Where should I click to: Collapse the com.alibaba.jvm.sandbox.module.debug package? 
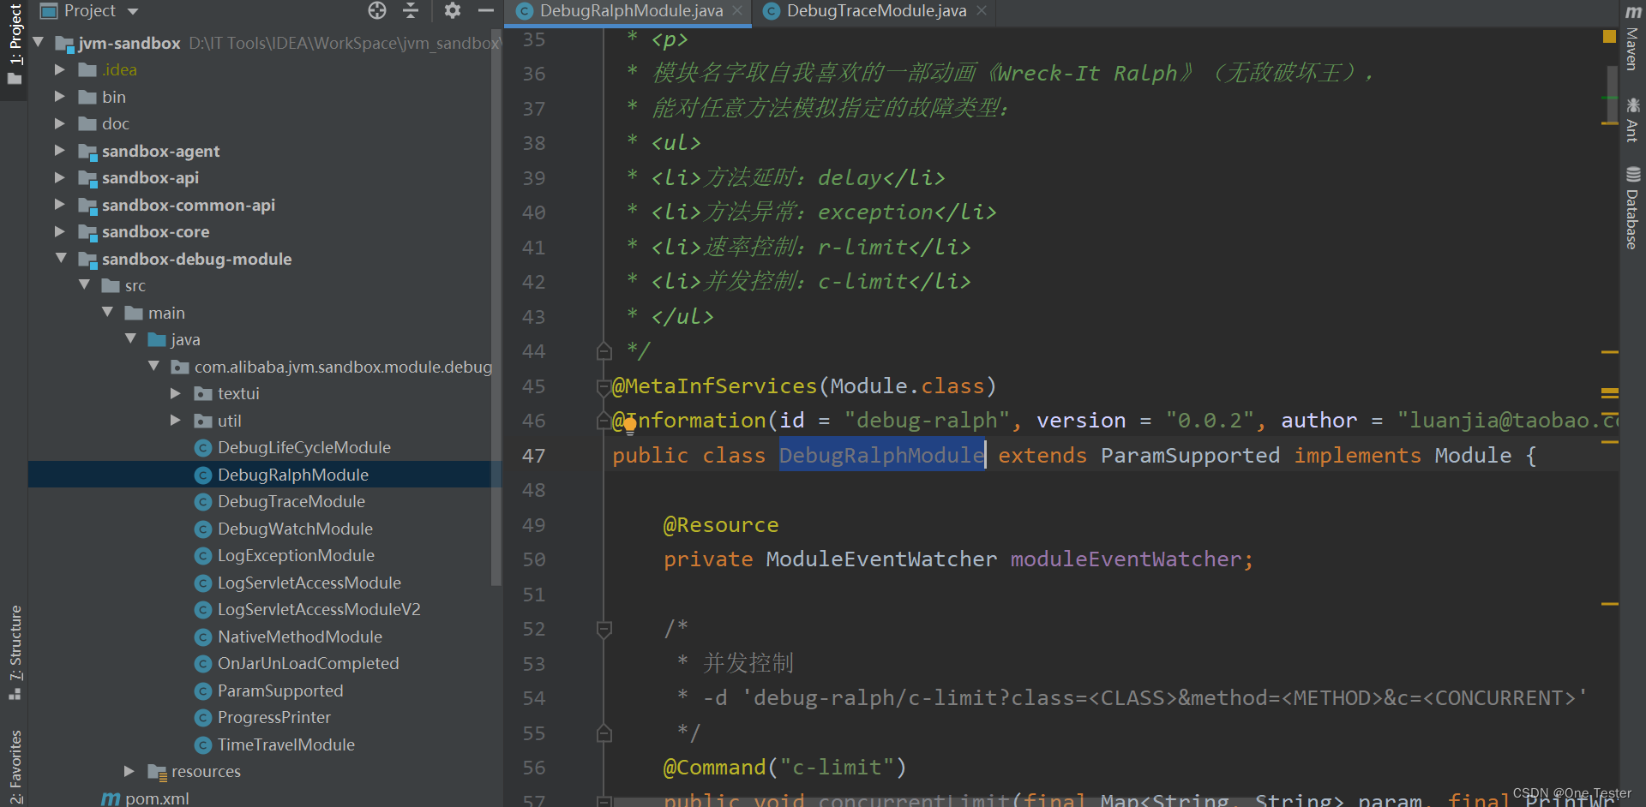153,366
